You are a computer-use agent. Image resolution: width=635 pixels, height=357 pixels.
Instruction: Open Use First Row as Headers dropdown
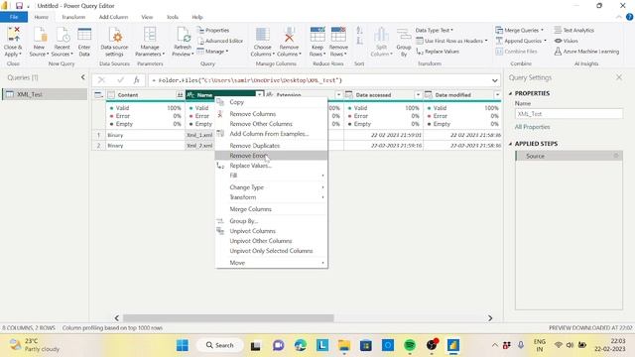click(x=451, y=41)
